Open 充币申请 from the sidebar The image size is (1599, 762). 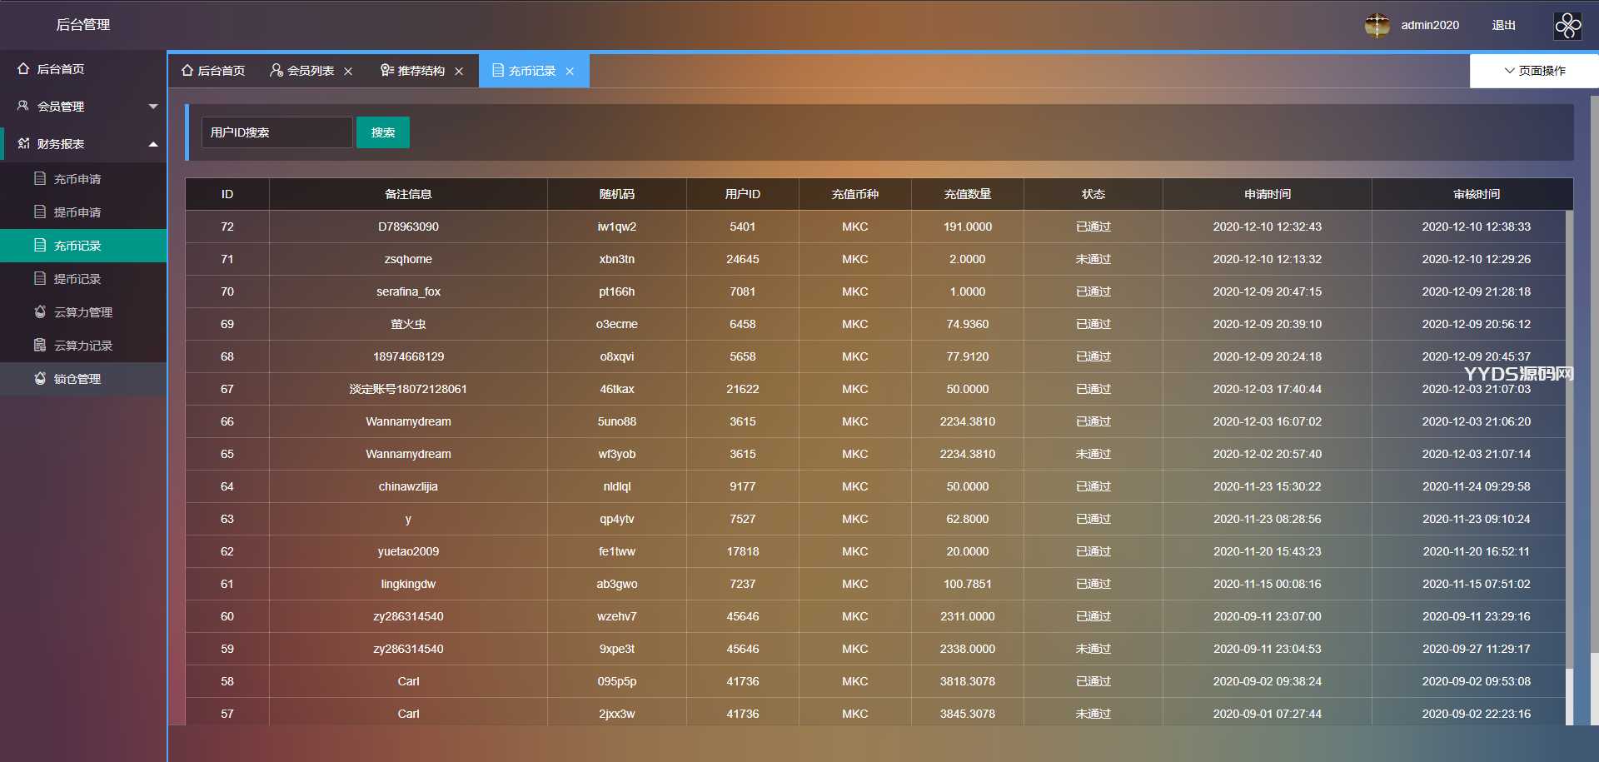pos(77,179)
